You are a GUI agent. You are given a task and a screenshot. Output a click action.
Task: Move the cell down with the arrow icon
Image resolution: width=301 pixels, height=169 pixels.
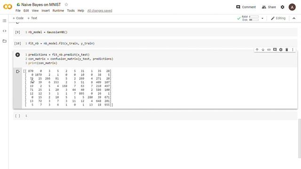coord(263,50)
